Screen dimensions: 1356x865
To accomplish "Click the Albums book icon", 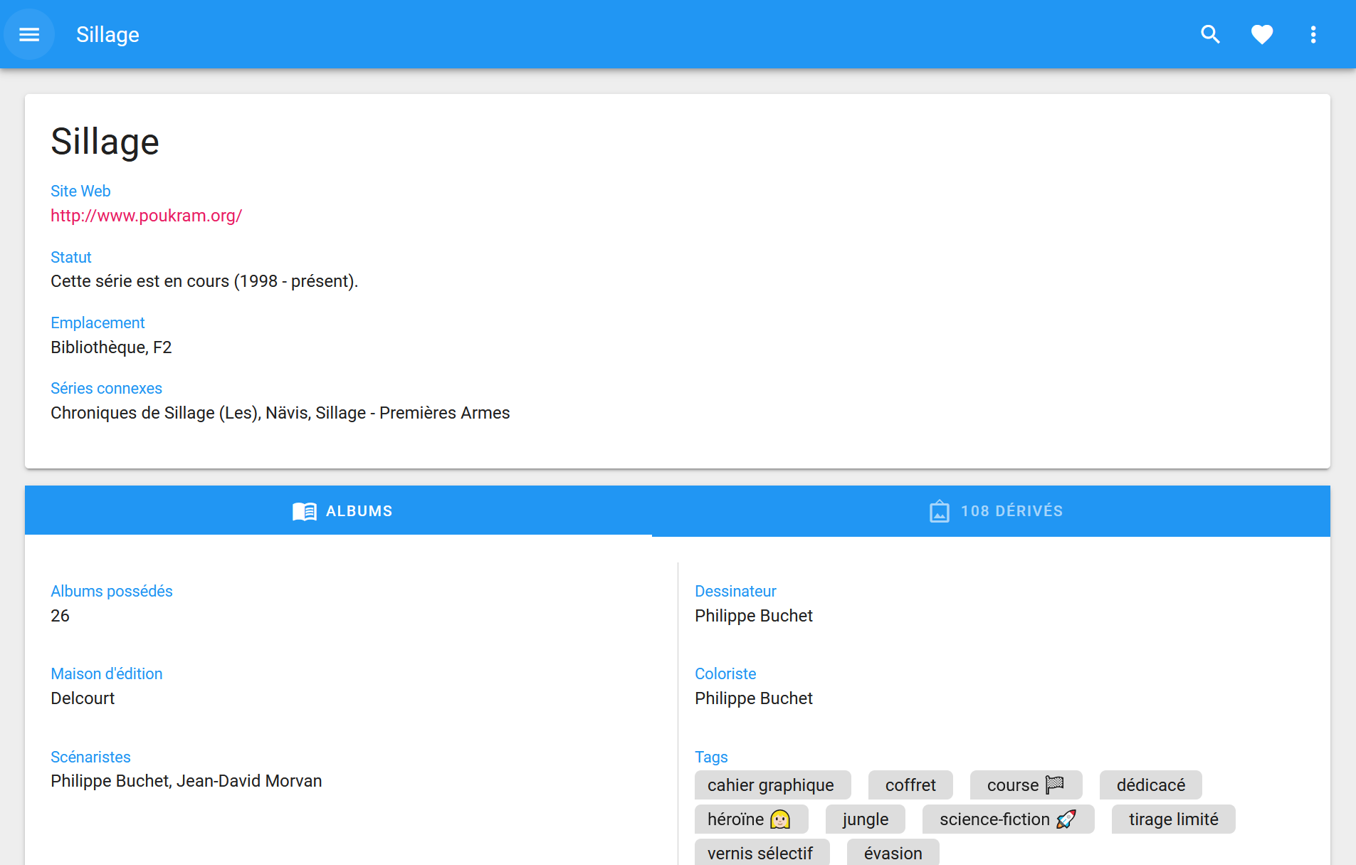I will [x=305, y=511].
